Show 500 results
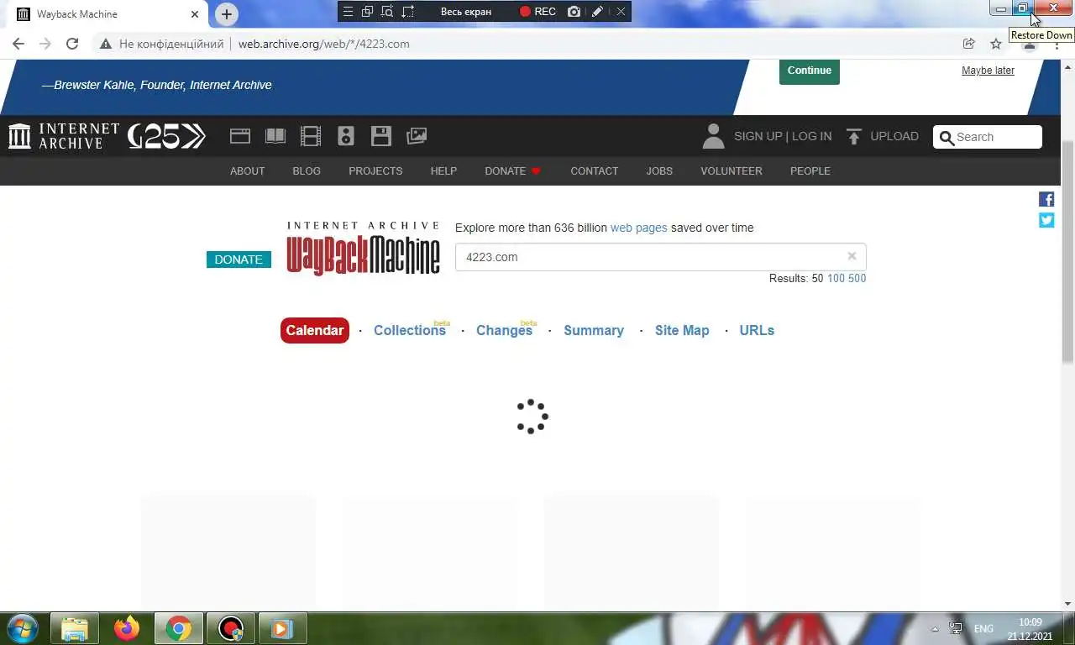 tap(857, 278)
